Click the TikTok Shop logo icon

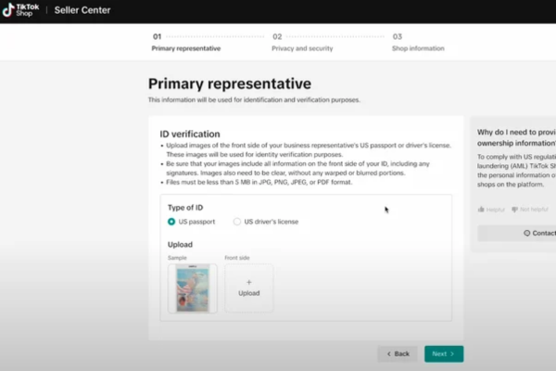8,10
